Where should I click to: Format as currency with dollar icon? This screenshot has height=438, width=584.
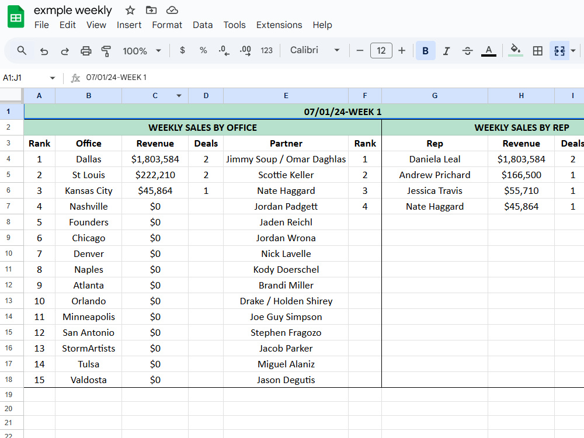[182, 50]
